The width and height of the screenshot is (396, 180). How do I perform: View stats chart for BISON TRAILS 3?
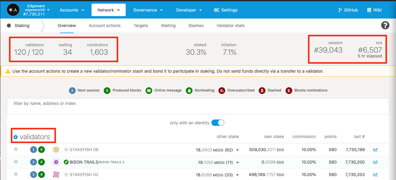tap(376, 162)
